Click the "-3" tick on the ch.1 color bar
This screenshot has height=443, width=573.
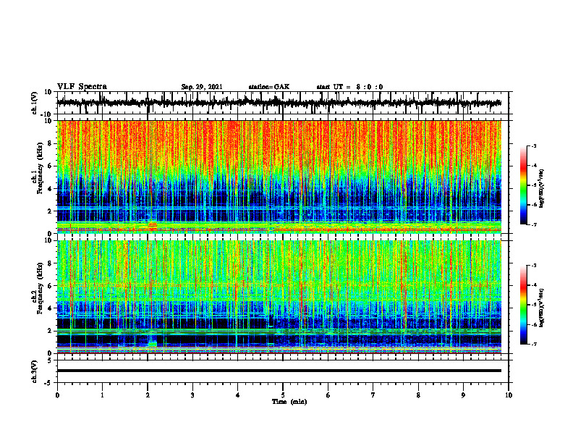(x=534, y=145)
